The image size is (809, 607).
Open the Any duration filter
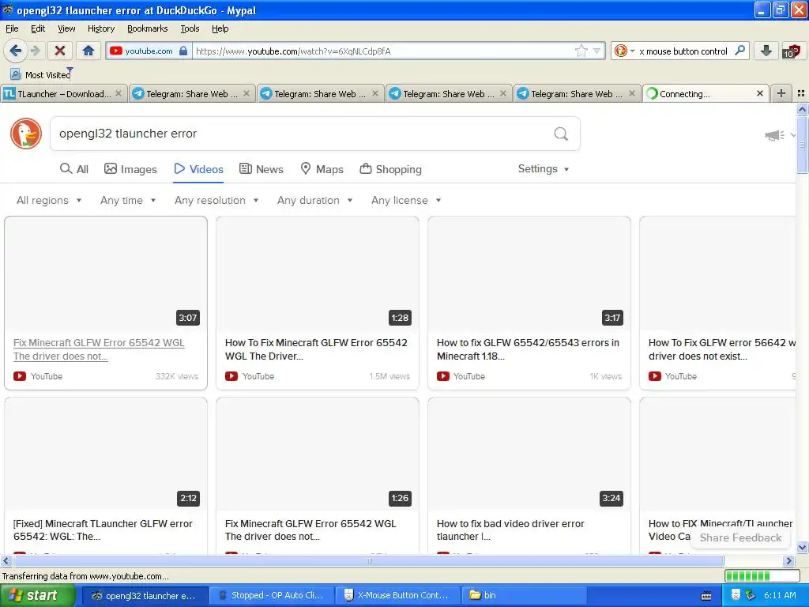[314, 200]
